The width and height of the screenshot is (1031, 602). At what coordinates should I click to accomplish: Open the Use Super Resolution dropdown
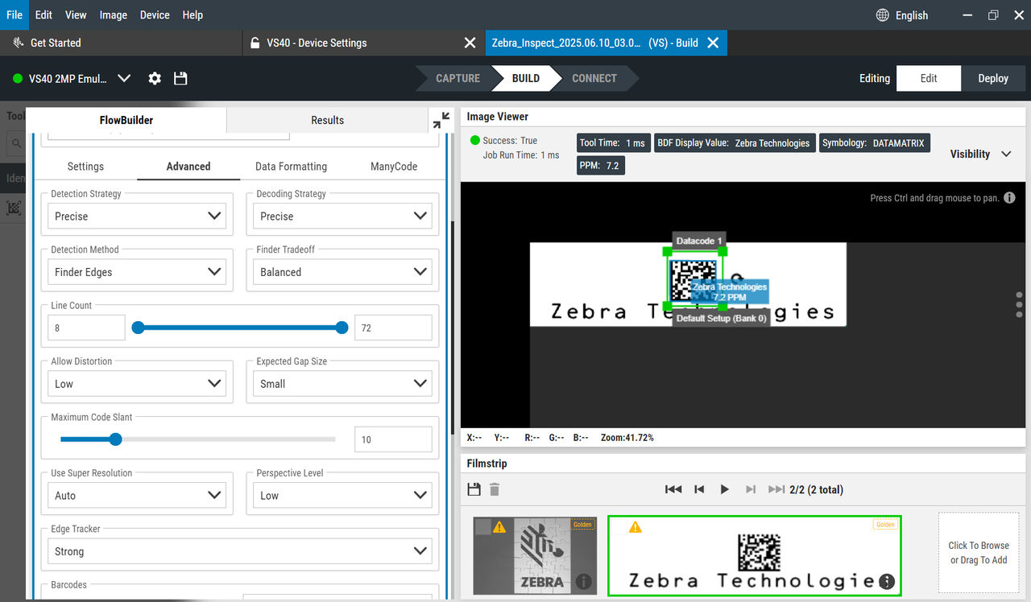137,496
